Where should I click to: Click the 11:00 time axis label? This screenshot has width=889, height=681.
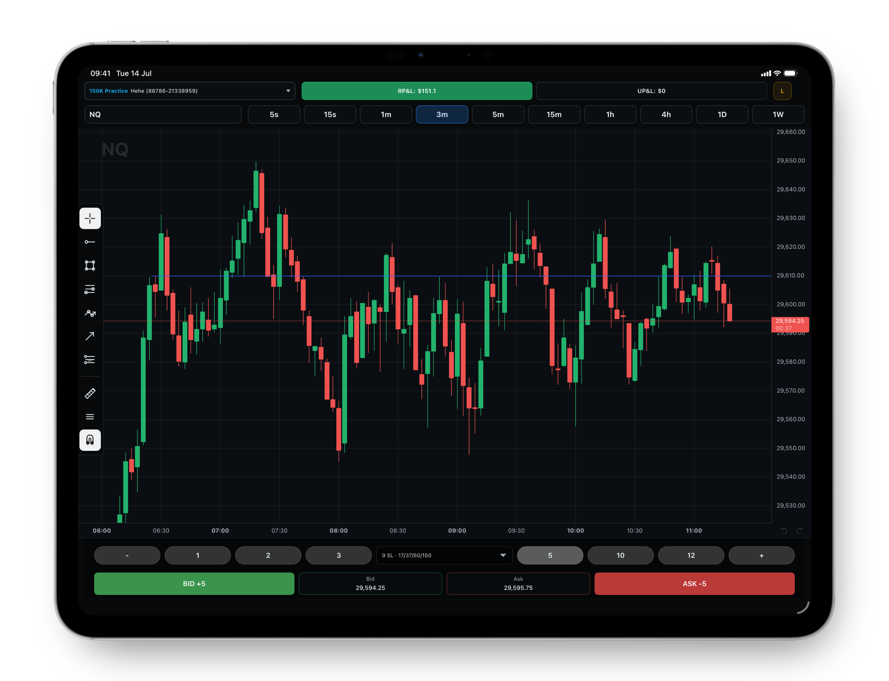point(694,531)
